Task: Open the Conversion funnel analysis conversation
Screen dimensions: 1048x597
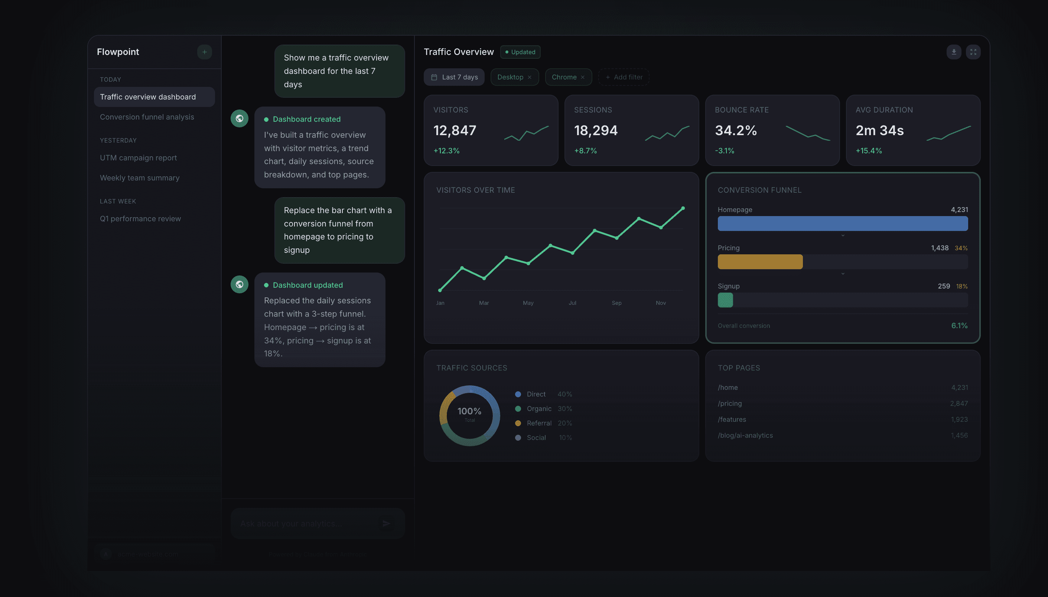Action: (x=147, y=117)
